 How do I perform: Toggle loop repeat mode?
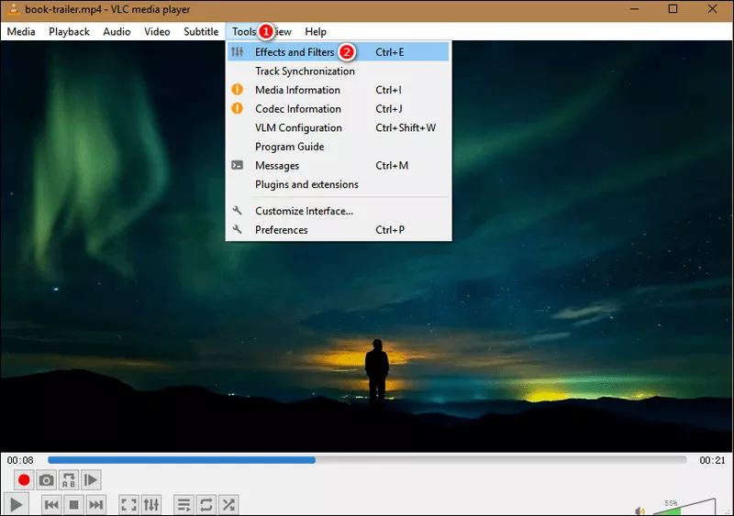tap(206, 505)
